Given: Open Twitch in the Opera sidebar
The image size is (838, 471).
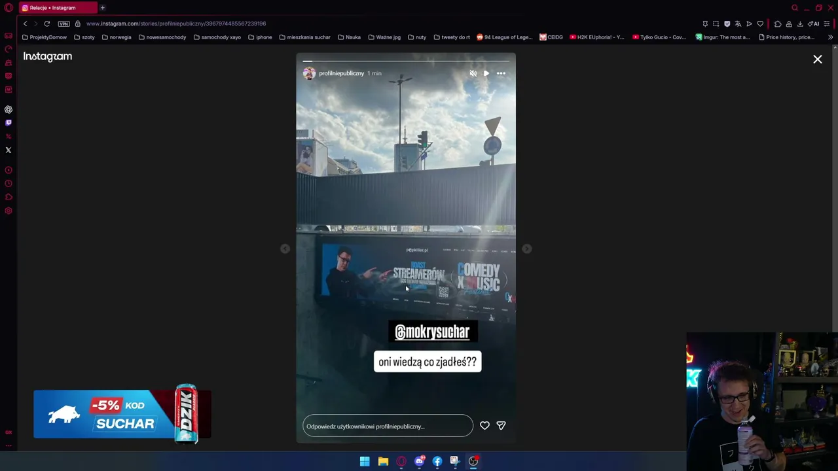Looking at the screenshot, I should click(9, 123).
